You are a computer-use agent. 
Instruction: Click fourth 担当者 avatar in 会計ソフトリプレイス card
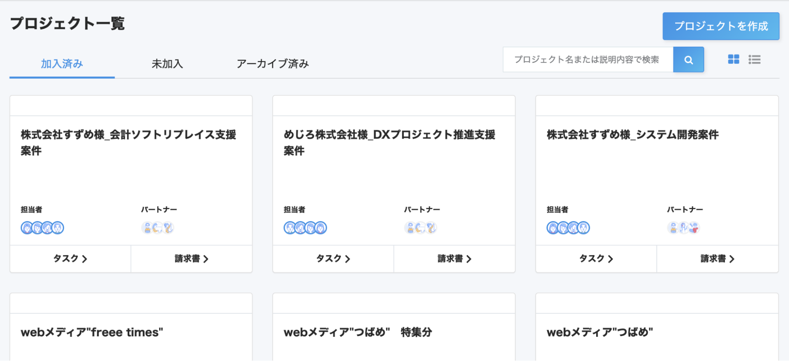pyautogui.click(x=58, y=228)
